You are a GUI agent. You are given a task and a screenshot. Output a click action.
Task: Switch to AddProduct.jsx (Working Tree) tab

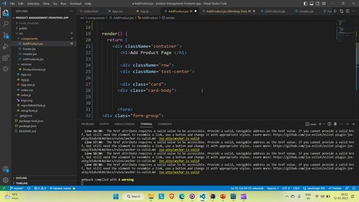(228, 11)
